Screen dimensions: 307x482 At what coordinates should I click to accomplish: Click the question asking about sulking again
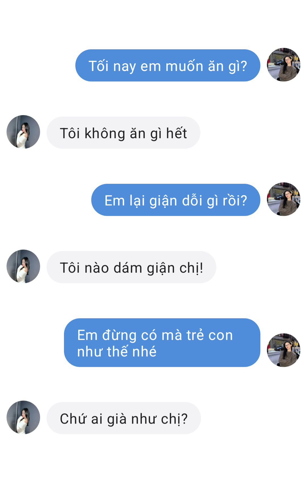(176, 200)
